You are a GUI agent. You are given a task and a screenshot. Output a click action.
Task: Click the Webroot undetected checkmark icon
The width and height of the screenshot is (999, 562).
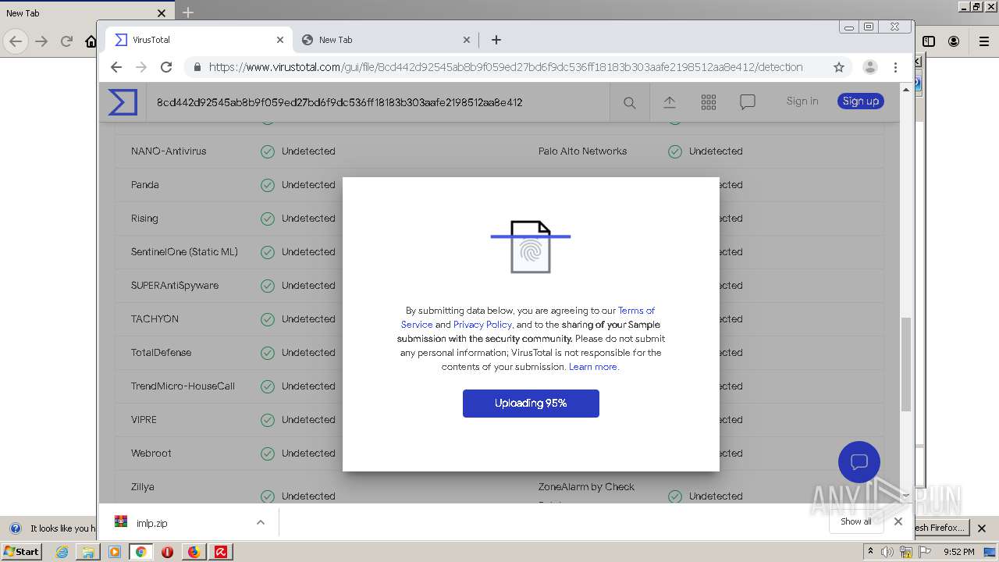(268, 454)
